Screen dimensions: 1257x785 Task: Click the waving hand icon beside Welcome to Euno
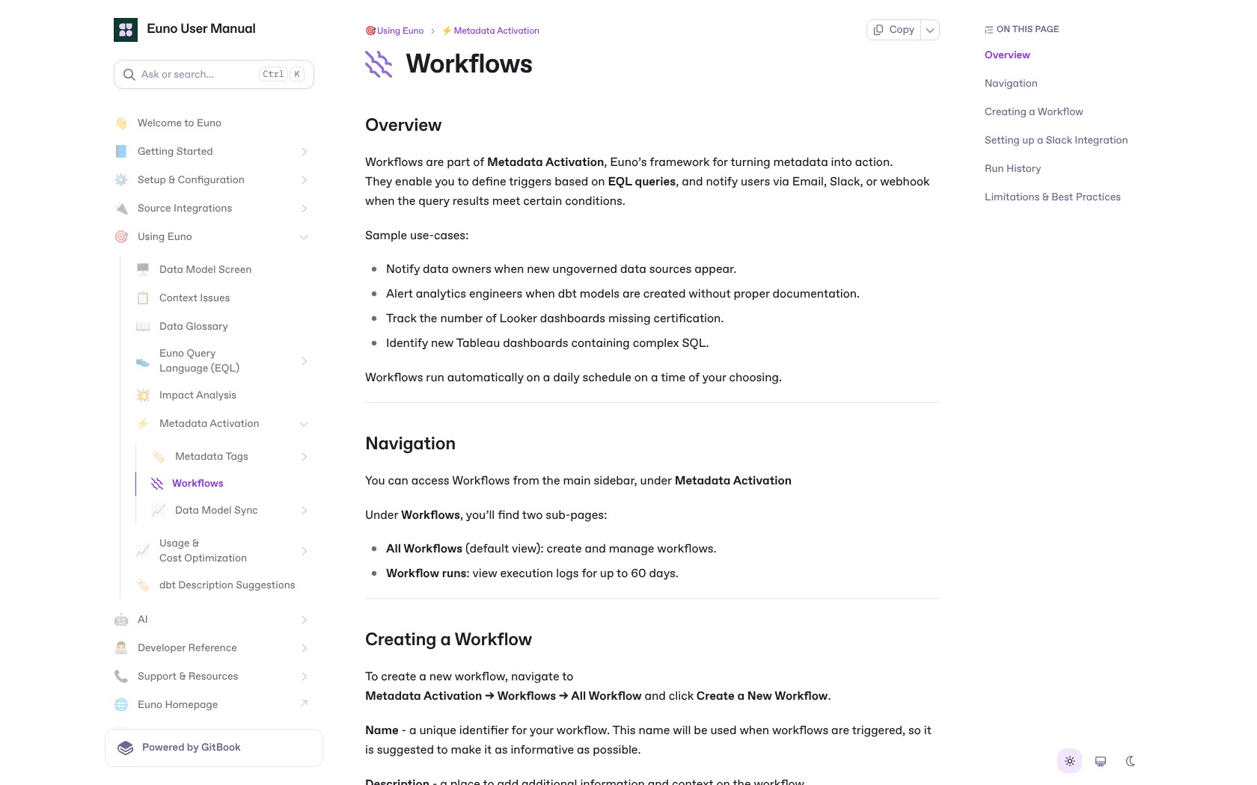click(x=121, y=123)
